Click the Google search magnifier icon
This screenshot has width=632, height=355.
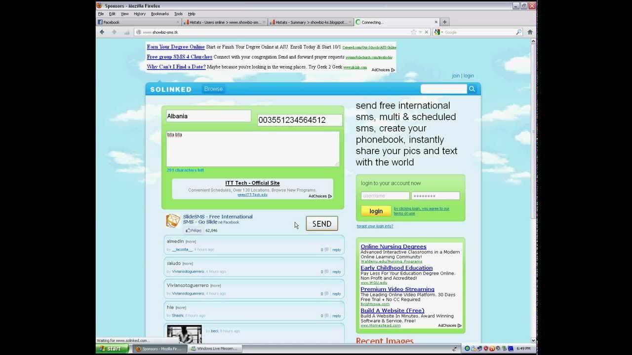(518, 32)
